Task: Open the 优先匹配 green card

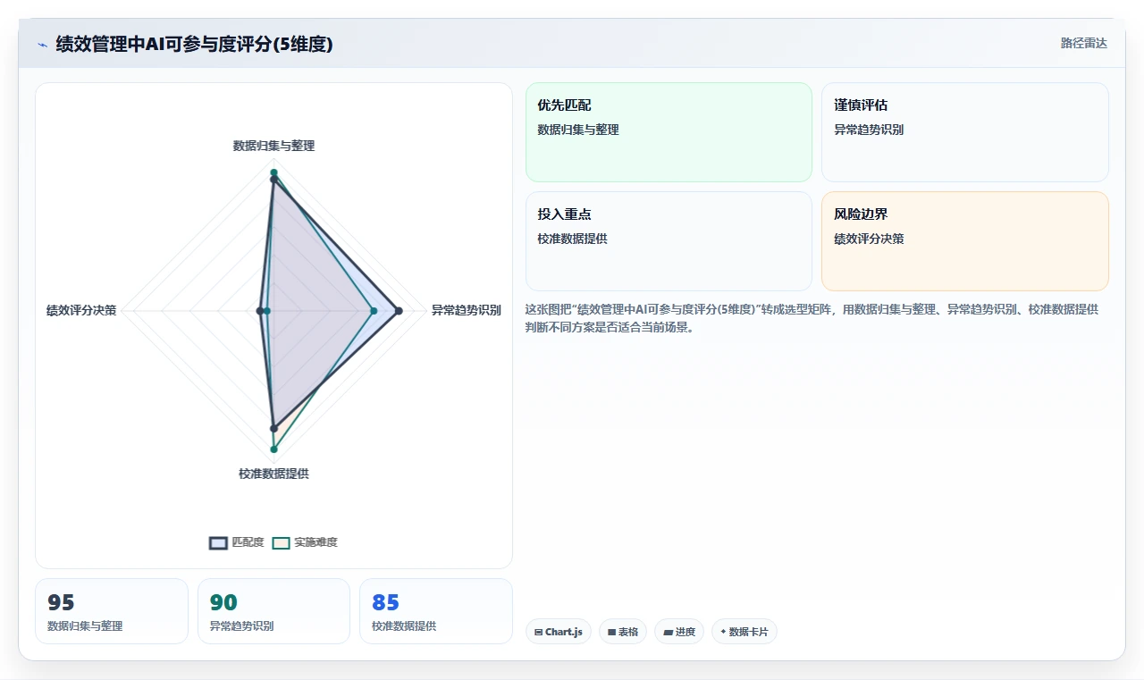Action: coord(669,132)
